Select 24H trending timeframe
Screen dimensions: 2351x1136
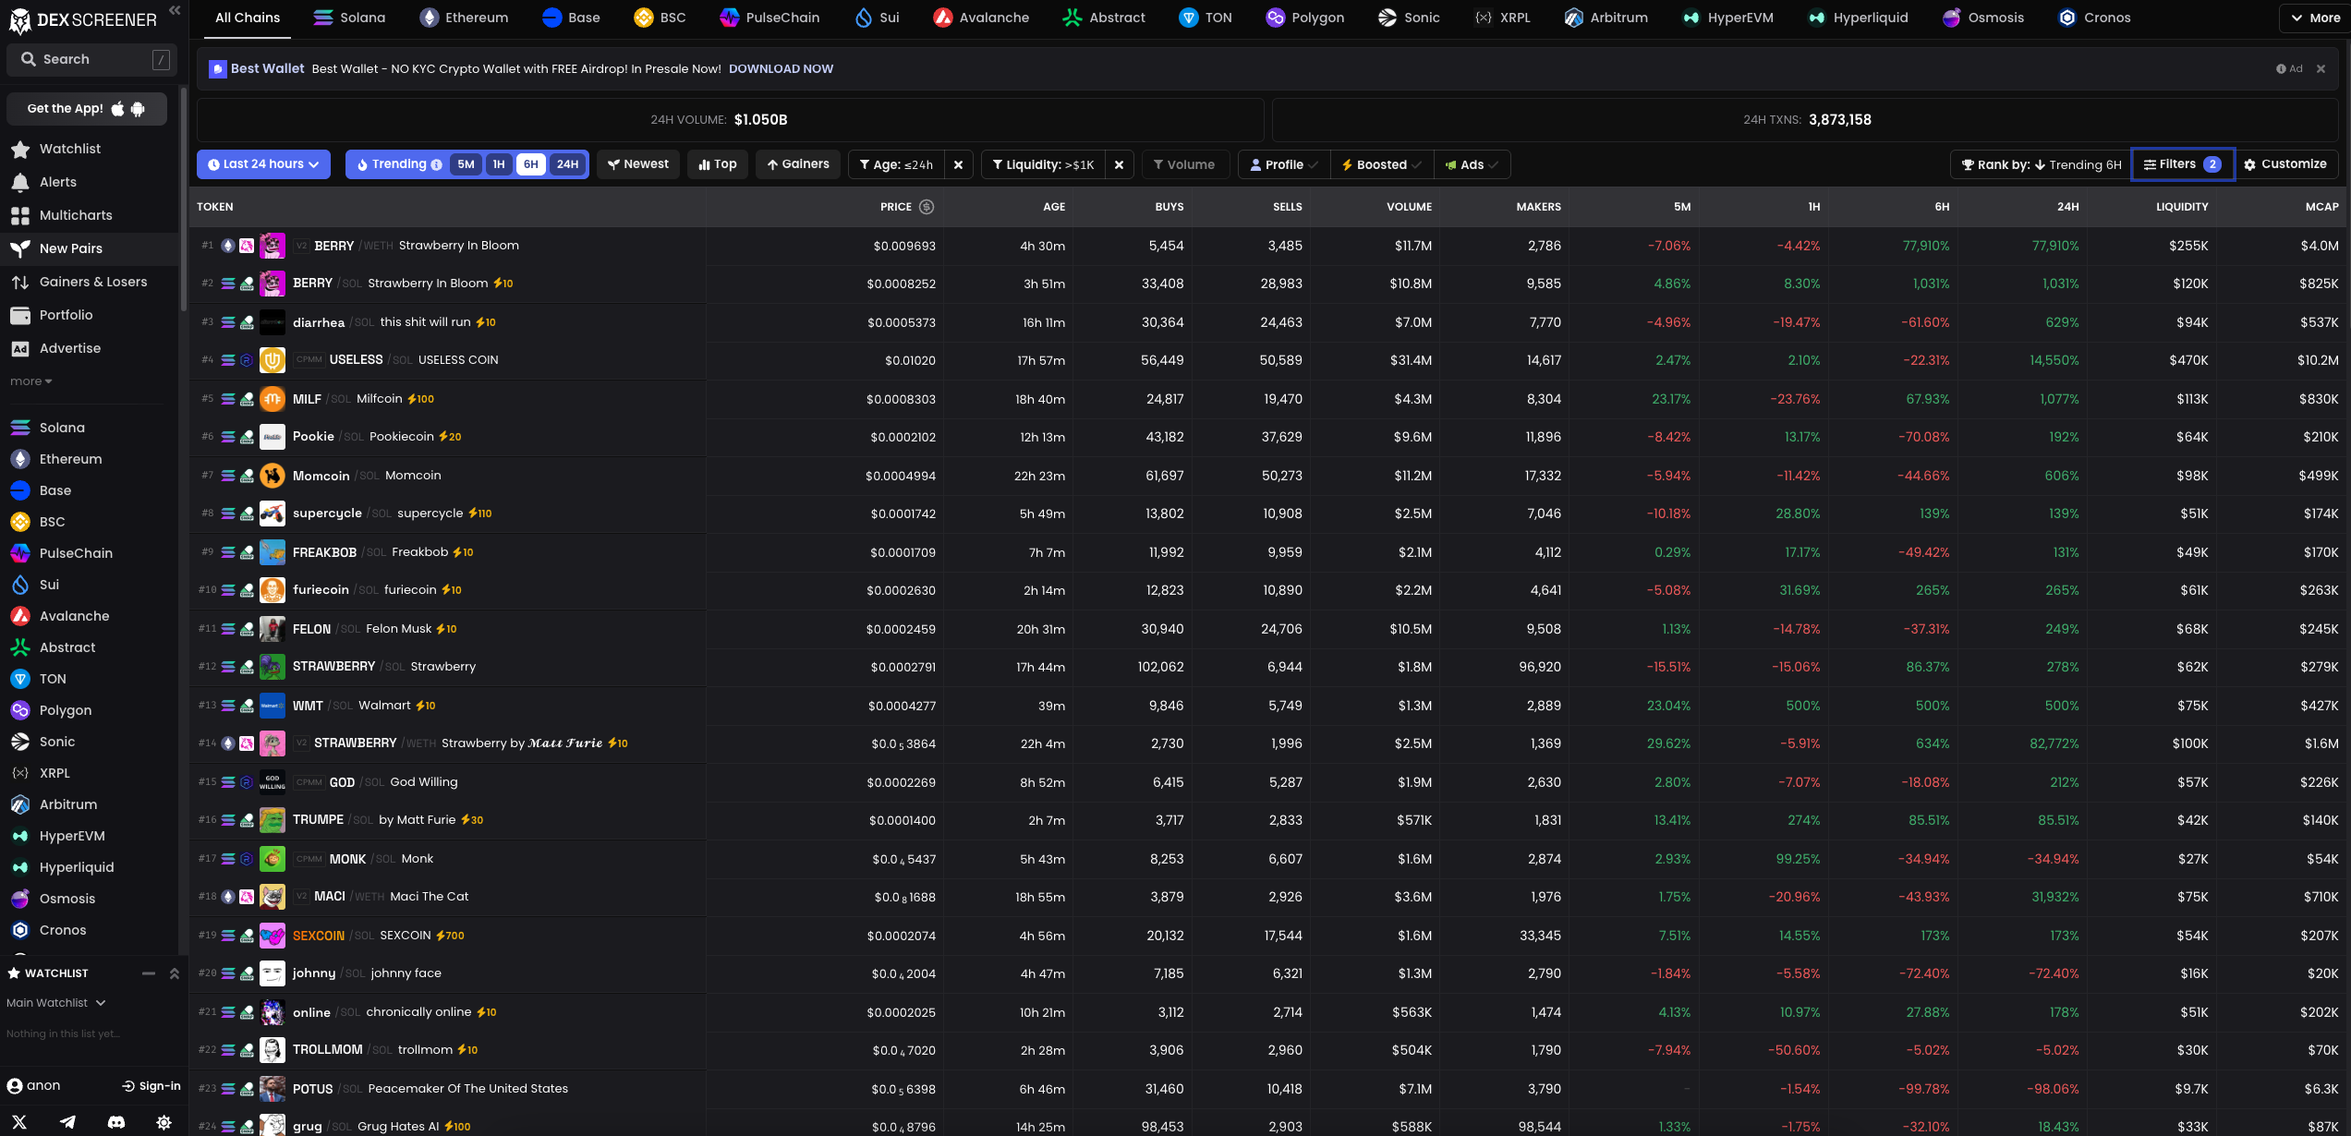coord(567,164)
